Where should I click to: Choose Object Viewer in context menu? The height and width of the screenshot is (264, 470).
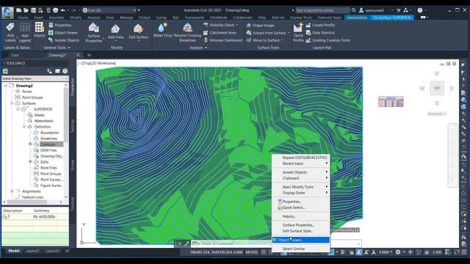click(x=300, y=240)
